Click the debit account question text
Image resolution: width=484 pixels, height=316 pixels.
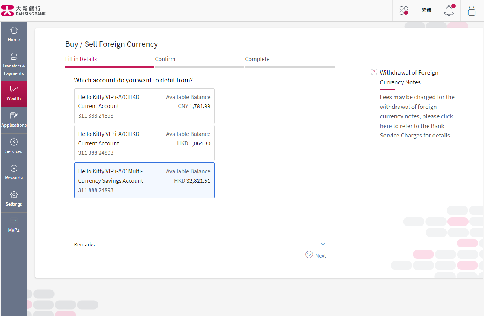tap(133, 80)
